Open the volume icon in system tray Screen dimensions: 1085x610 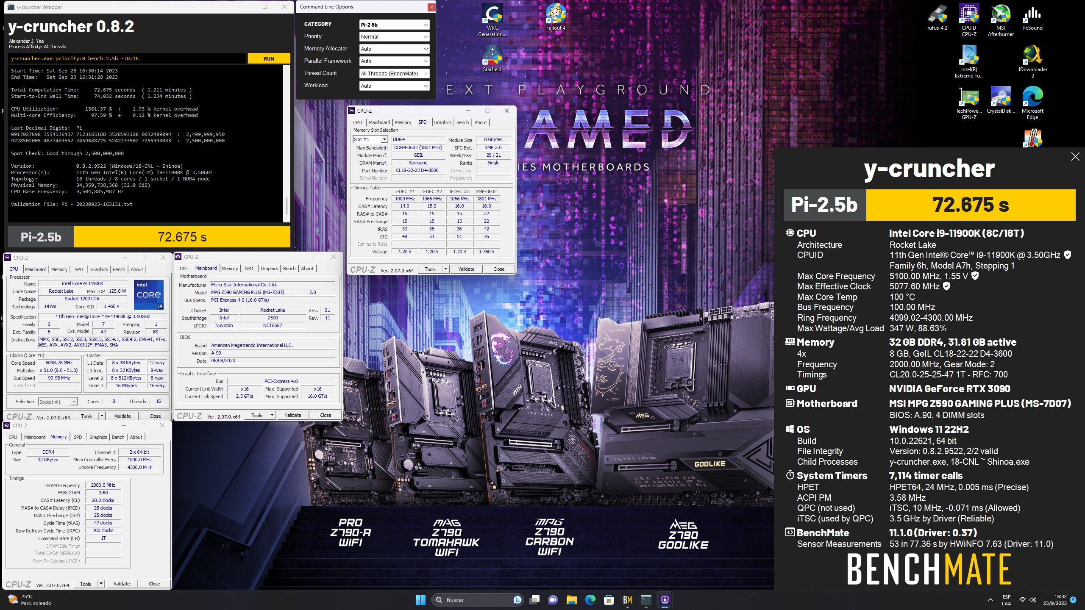[1033, 600]
